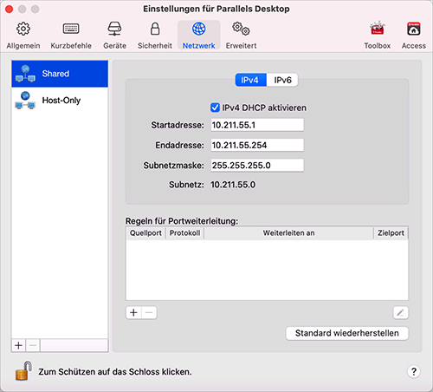Switch to the IPv6 tab
This screenshot has height=392, width=433.
click(282, 80)
